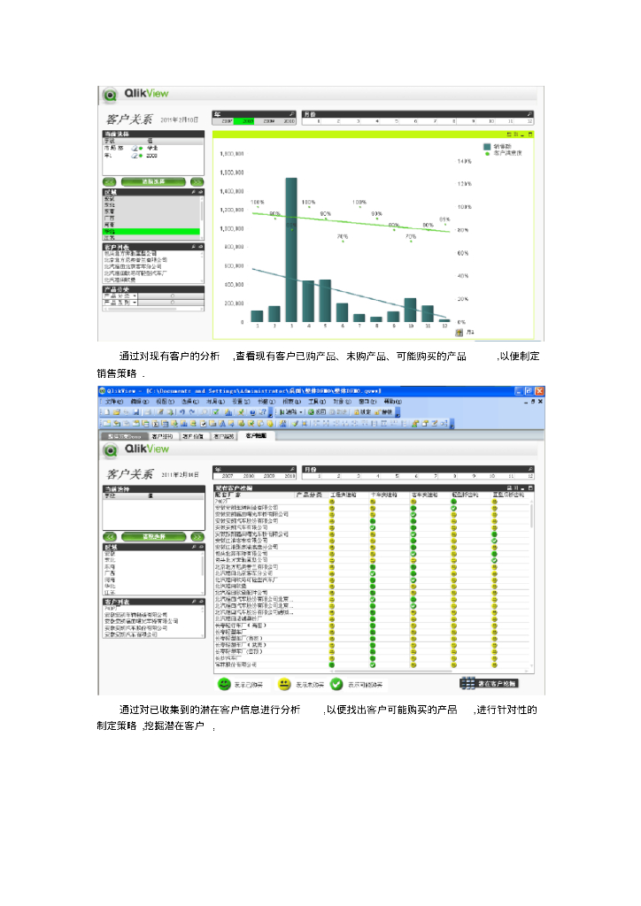Click the upper green 清除选择 button

point(153,182)
